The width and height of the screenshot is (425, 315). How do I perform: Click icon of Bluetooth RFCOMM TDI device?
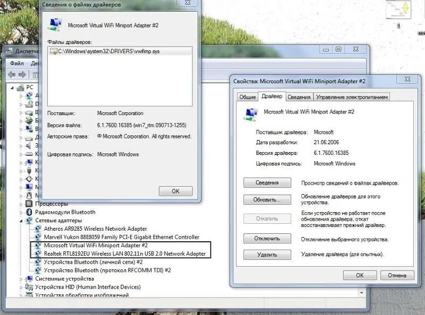(x=38, y=270)
